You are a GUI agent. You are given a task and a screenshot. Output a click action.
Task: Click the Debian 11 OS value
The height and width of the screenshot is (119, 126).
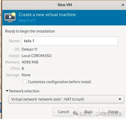(29, 49)
